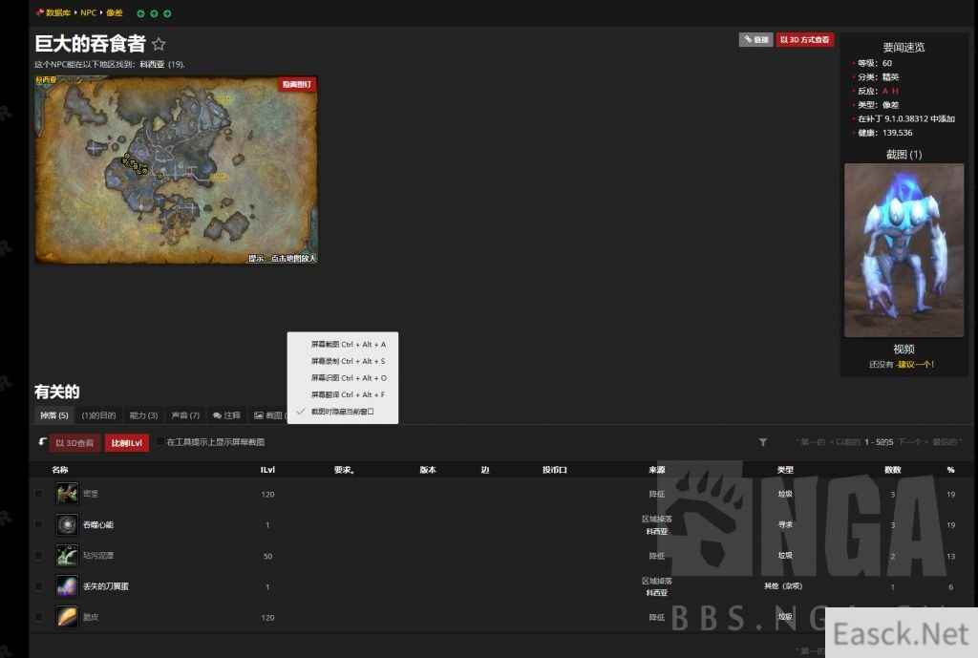The image size is (978, 658).
Task: Click the red button on the map corner
Action: (297, 84)
